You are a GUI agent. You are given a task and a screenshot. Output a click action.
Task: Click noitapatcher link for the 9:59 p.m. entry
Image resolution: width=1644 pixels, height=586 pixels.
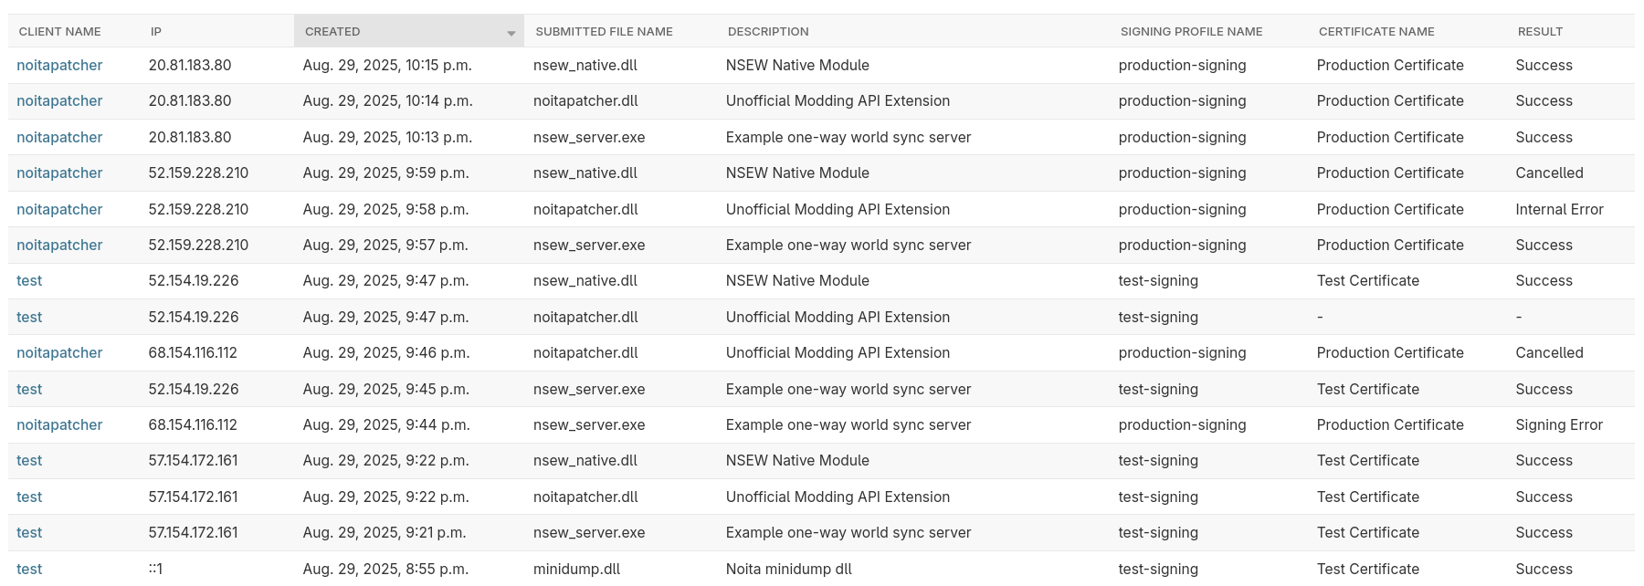point(59,173)
